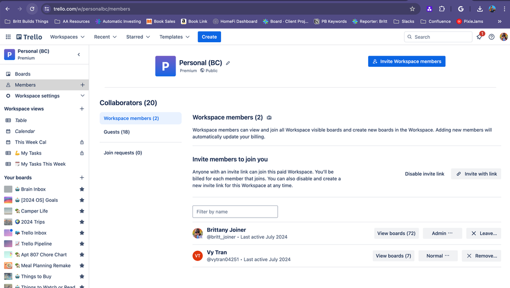The height and width of the screenshot is (288, 510).
Task: Show more bookmarks overflow chevron
Action: coord(500,21)
